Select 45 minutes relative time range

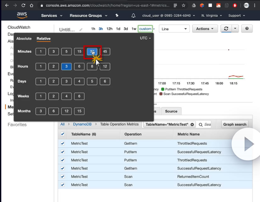[105, 51]
